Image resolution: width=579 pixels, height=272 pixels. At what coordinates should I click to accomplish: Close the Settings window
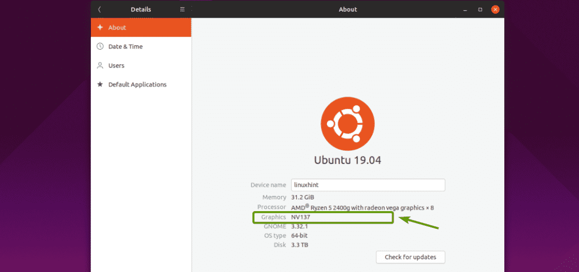click(495, 10)
